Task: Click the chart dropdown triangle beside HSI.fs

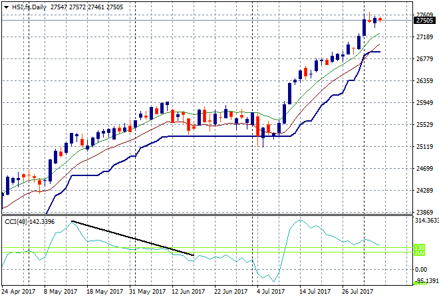Action: tap(6, 7)
